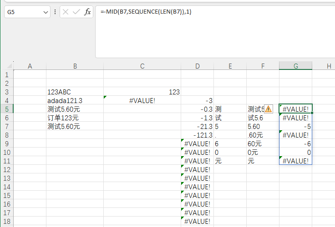Click the three-dot formula bar handle
Viewport: 335px width, 227px height.
pyautogui.click(x=55, y=12)
